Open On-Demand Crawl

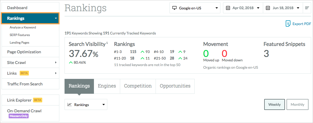30,113
